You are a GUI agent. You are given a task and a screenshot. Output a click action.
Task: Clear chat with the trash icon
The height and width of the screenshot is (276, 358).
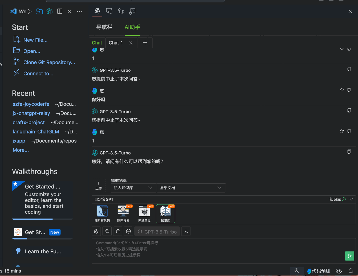coord(118,231)
